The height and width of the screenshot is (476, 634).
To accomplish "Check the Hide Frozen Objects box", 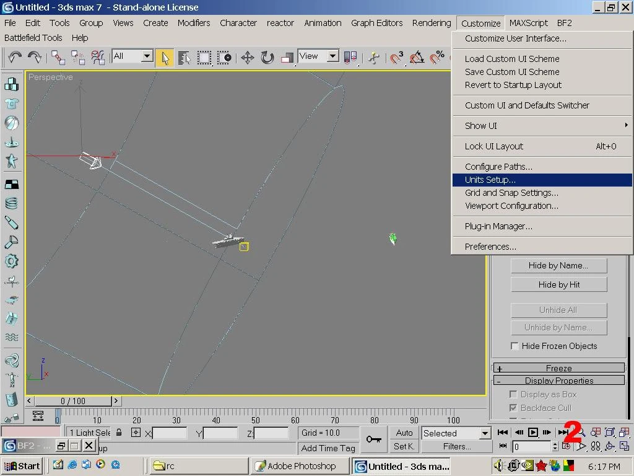I will click(515, 346).
